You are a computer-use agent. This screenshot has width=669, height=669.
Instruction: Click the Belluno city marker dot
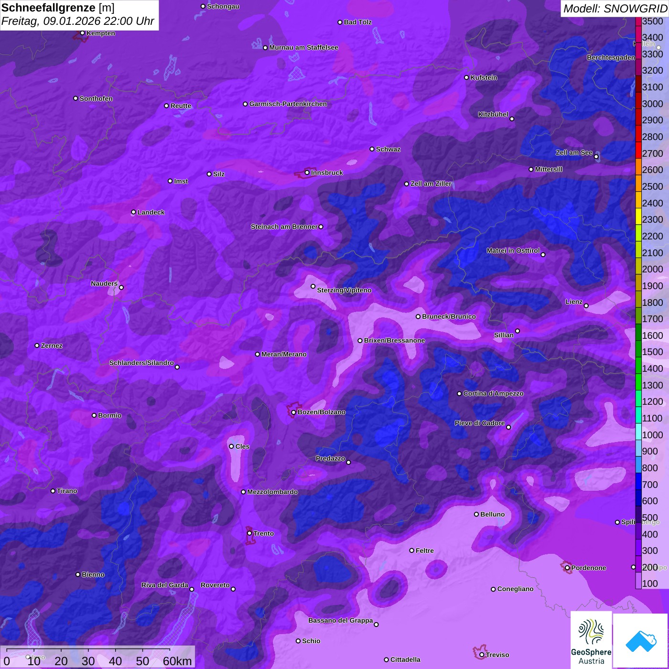(476, 514)
